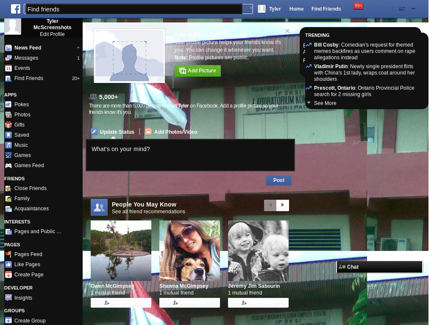
Task: Open Tyler profile in top bar
Action: [269, 9]
